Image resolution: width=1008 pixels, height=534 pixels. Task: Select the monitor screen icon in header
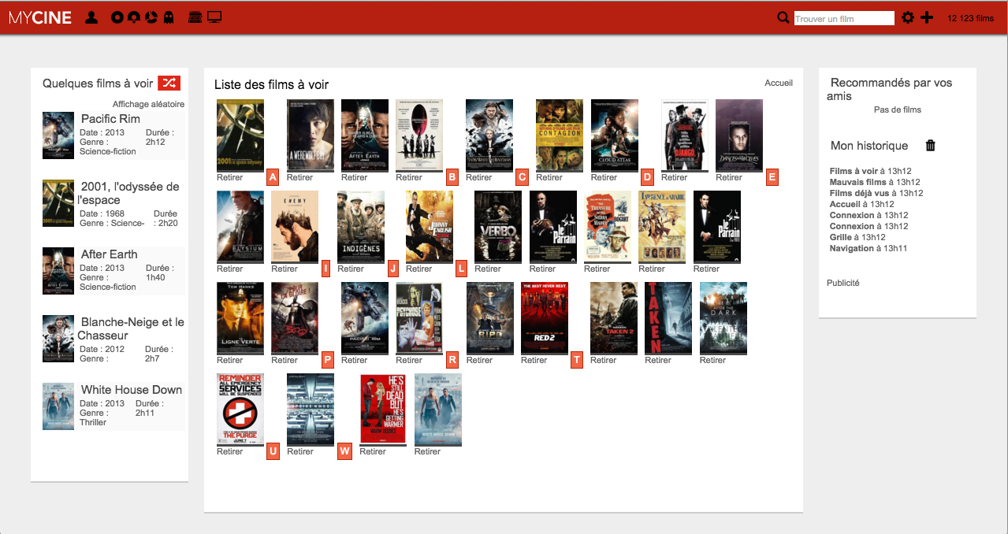(214, 17)
